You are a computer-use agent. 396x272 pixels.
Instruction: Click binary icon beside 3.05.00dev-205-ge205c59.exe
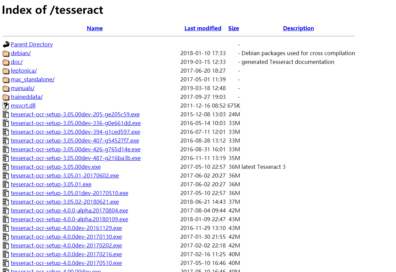point(6,115)
